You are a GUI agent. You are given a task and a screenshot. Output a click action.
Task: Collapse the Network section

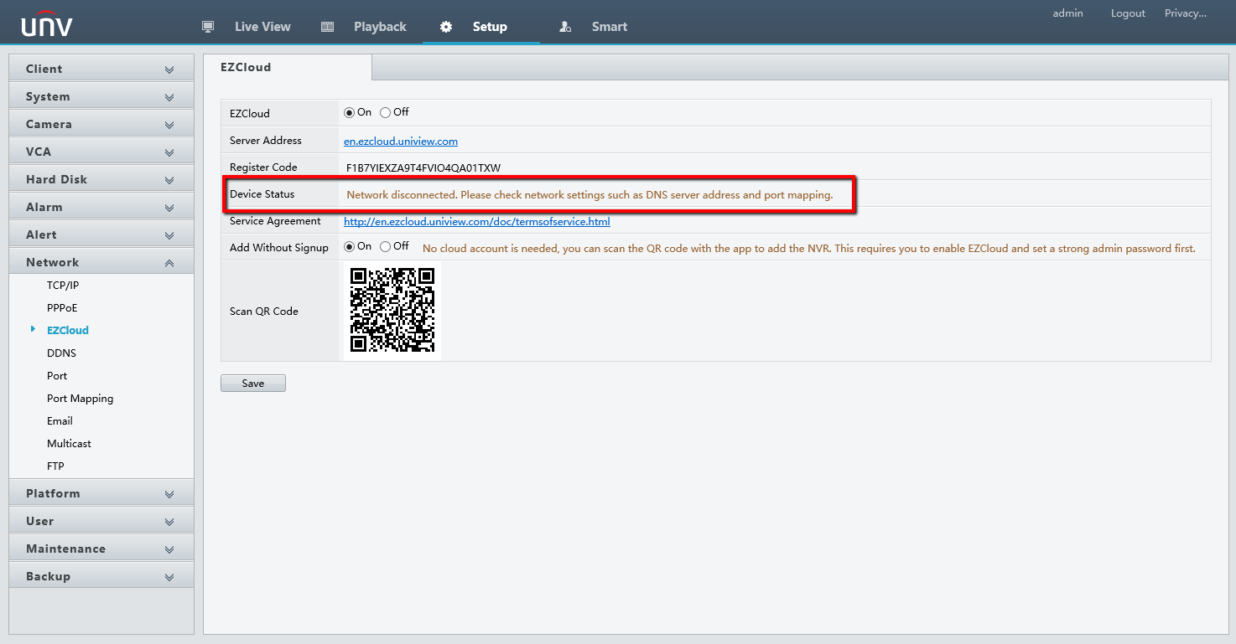[x=101, y=262]
